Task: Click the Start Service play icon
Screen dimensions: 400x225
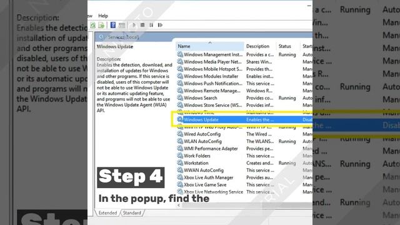Action: click(134, 25)
